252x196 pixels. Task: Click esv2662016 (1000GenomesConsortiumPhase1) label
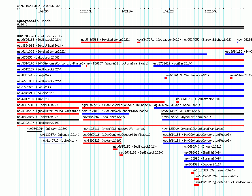116,135
